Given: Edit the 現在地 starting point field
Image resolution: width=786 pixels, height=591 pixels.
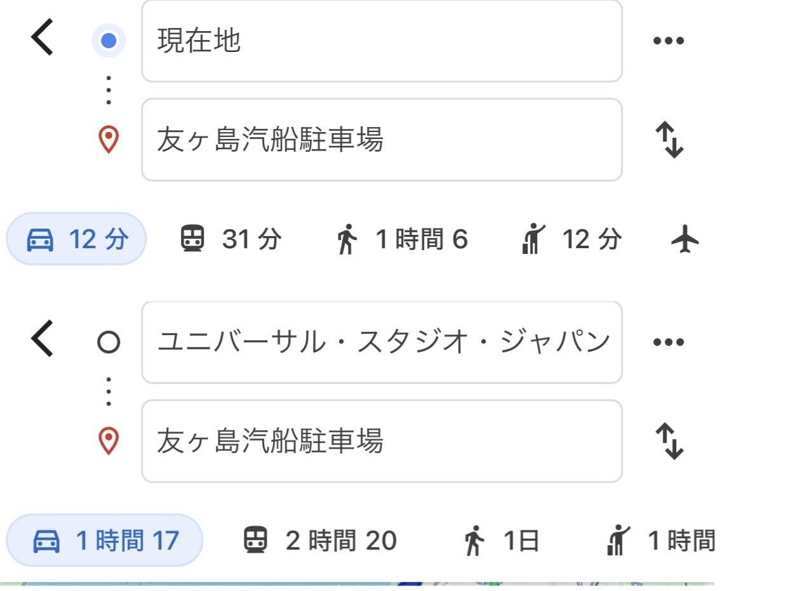Looking at the screenshot, I should point(381,41).
